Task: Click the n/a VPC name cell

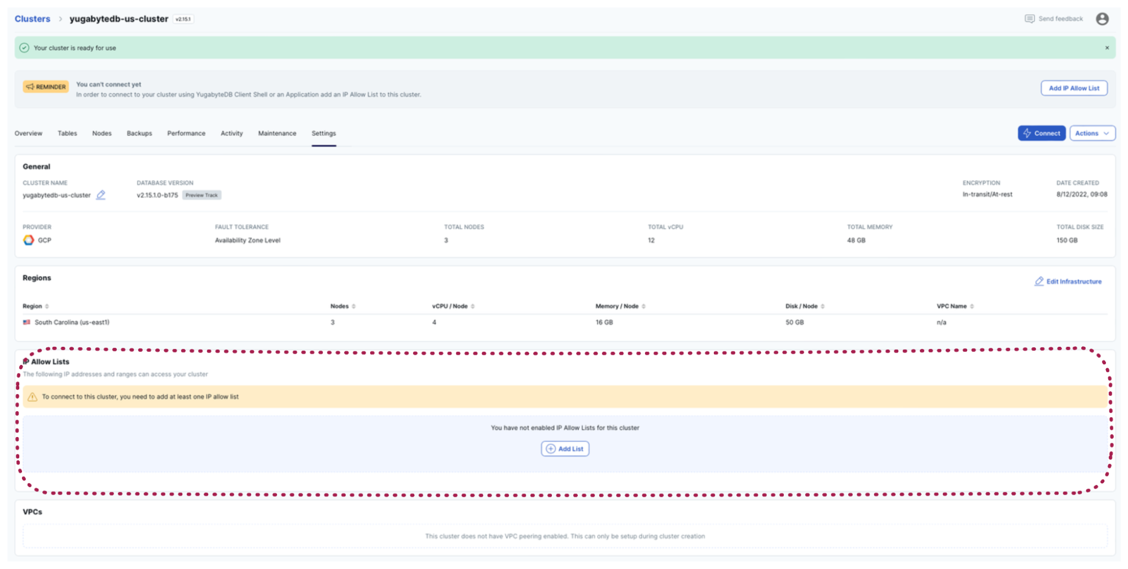Action: tap(941, 323)
